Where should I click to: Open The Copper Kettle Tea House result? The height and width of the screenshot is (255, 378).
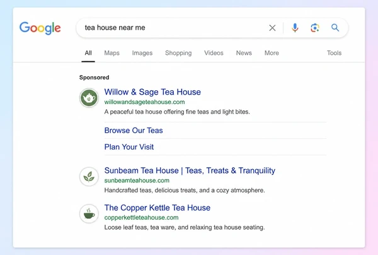[x=157, y=208]
